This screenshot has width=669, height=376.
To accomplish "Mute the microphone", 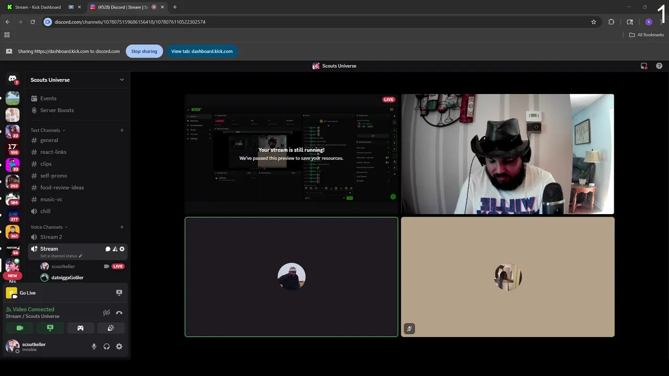I will [94, 346].
